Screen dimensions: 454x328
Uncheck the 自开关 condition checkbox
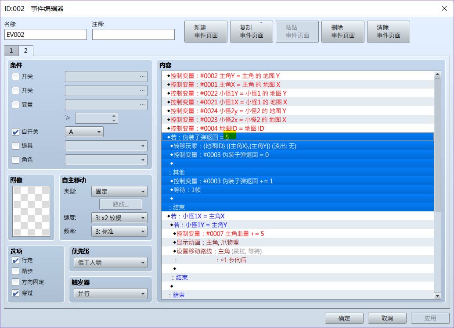[16, 132]
